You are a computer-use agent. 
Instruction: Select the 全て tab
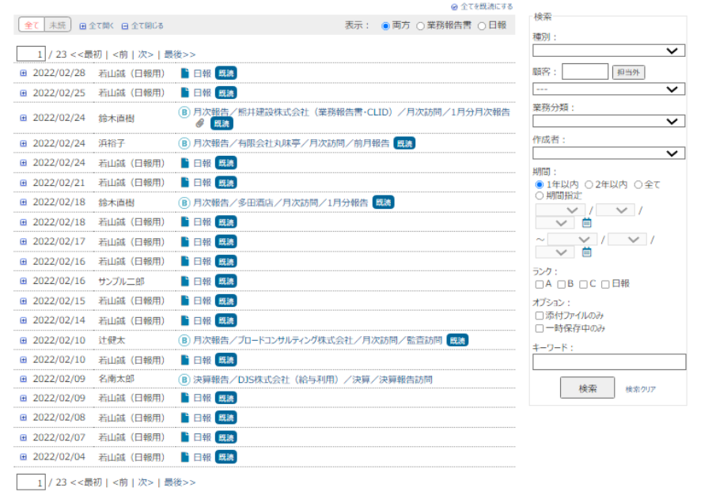(32, 25)
